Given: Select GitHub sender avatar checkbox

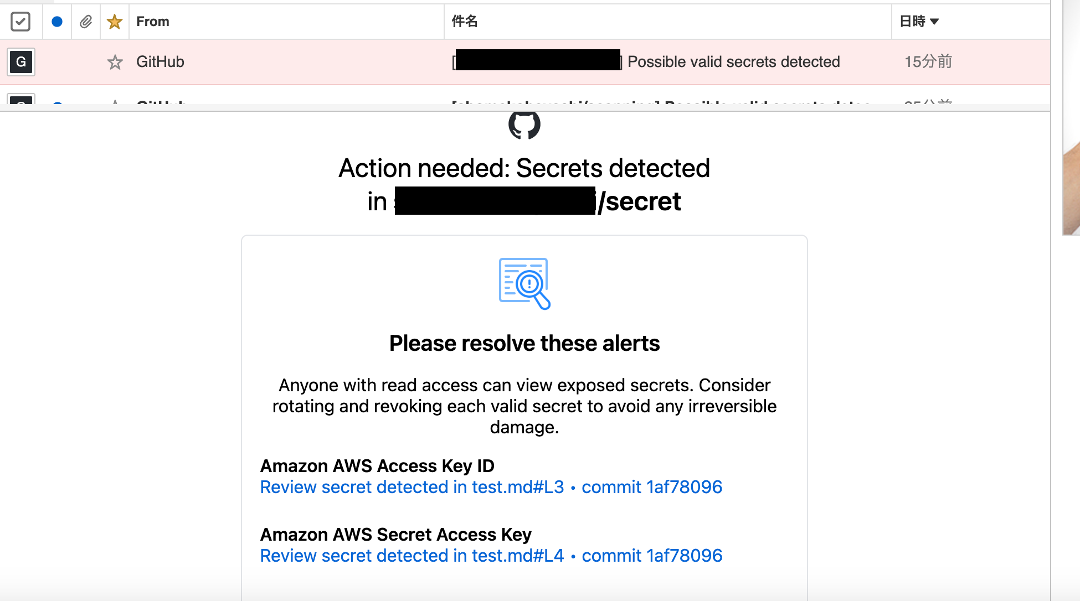Looking at the screenshot, I should pos(21,62).
